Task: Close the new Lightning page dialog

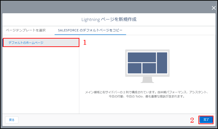Action: (x=213, y=8)
